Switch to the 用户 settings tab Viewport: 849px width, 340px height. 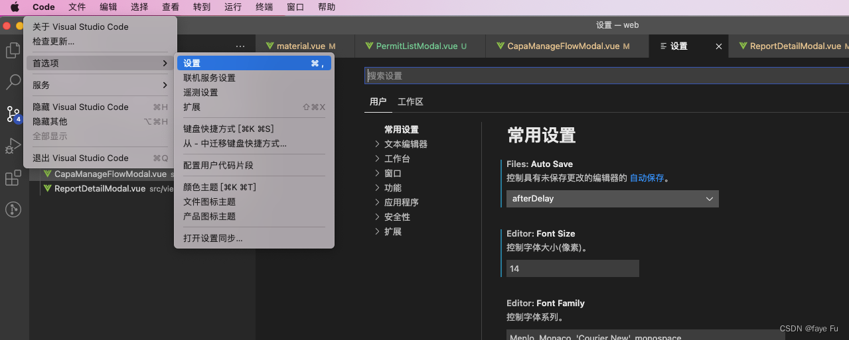[378, 101]
